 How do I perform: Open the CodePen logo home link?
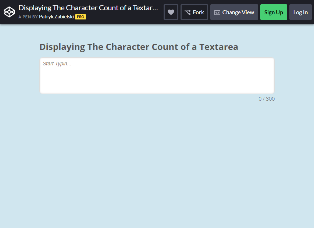(x=9, y=12)
